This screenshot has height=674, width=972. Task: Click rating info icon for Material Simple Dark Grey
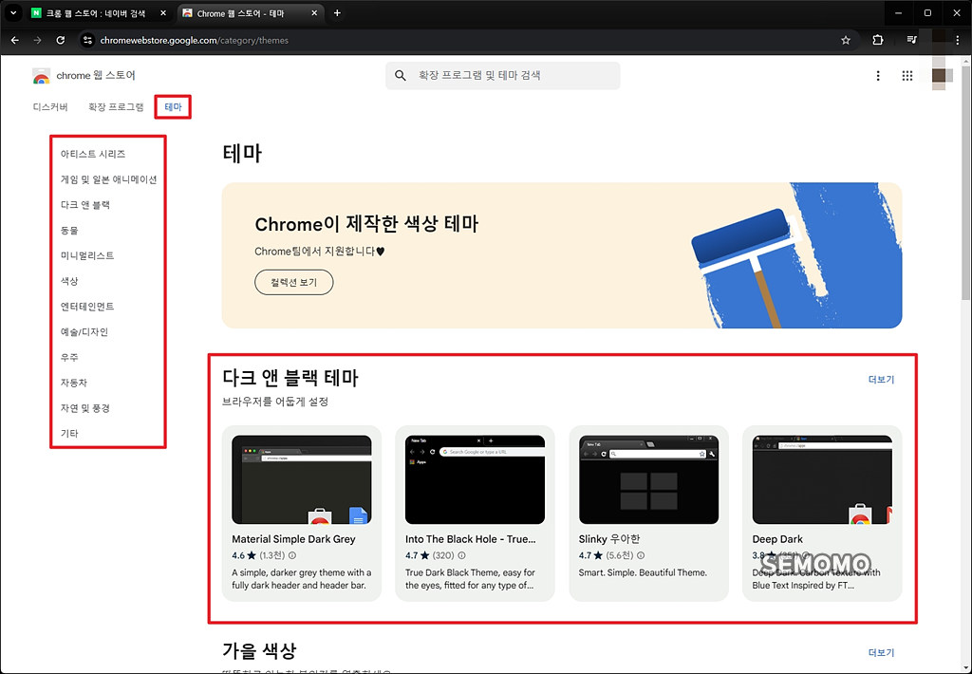tap(292, 555)
